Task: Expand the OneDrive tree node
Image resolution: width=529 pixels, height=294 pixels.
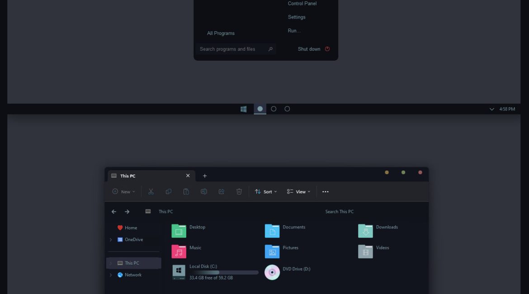Action: pyautogui.click(x=111, y=240)
